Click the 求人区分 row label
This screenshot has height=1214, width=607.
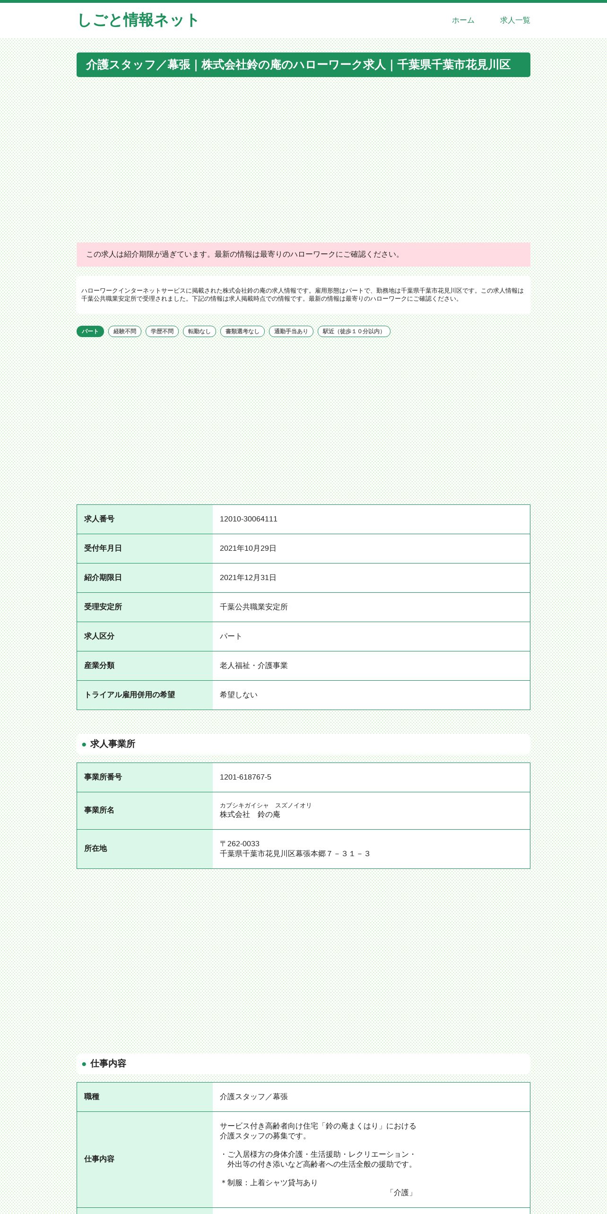point(99,636)
